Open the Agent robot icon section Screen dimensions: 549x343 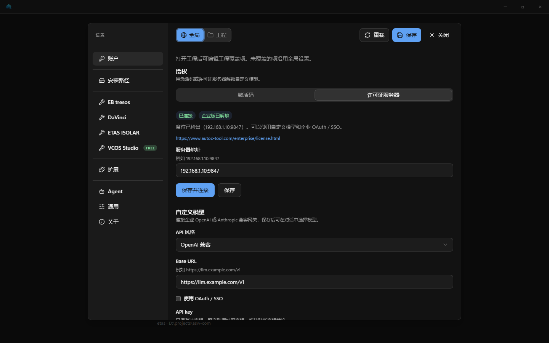click(128, 191)
